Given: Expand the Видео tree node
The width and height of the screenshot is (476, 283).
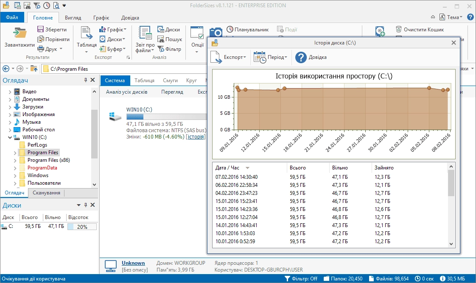Looking at the screenshot, I should tap(10, 92).
